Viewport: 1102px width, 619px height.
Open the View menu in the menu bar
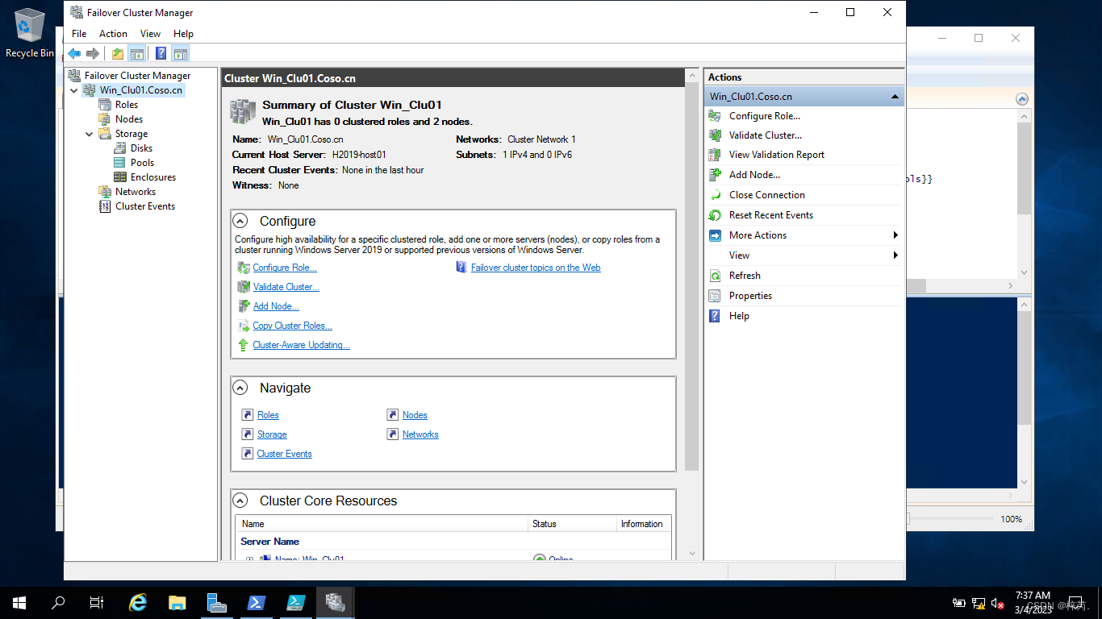[150, 34]
